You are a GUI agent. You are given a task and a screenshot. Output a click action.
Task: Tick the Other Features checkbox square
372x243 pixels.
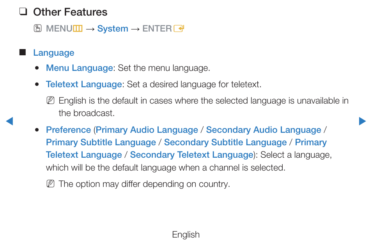pyautogui.click(x=23, y=12)
